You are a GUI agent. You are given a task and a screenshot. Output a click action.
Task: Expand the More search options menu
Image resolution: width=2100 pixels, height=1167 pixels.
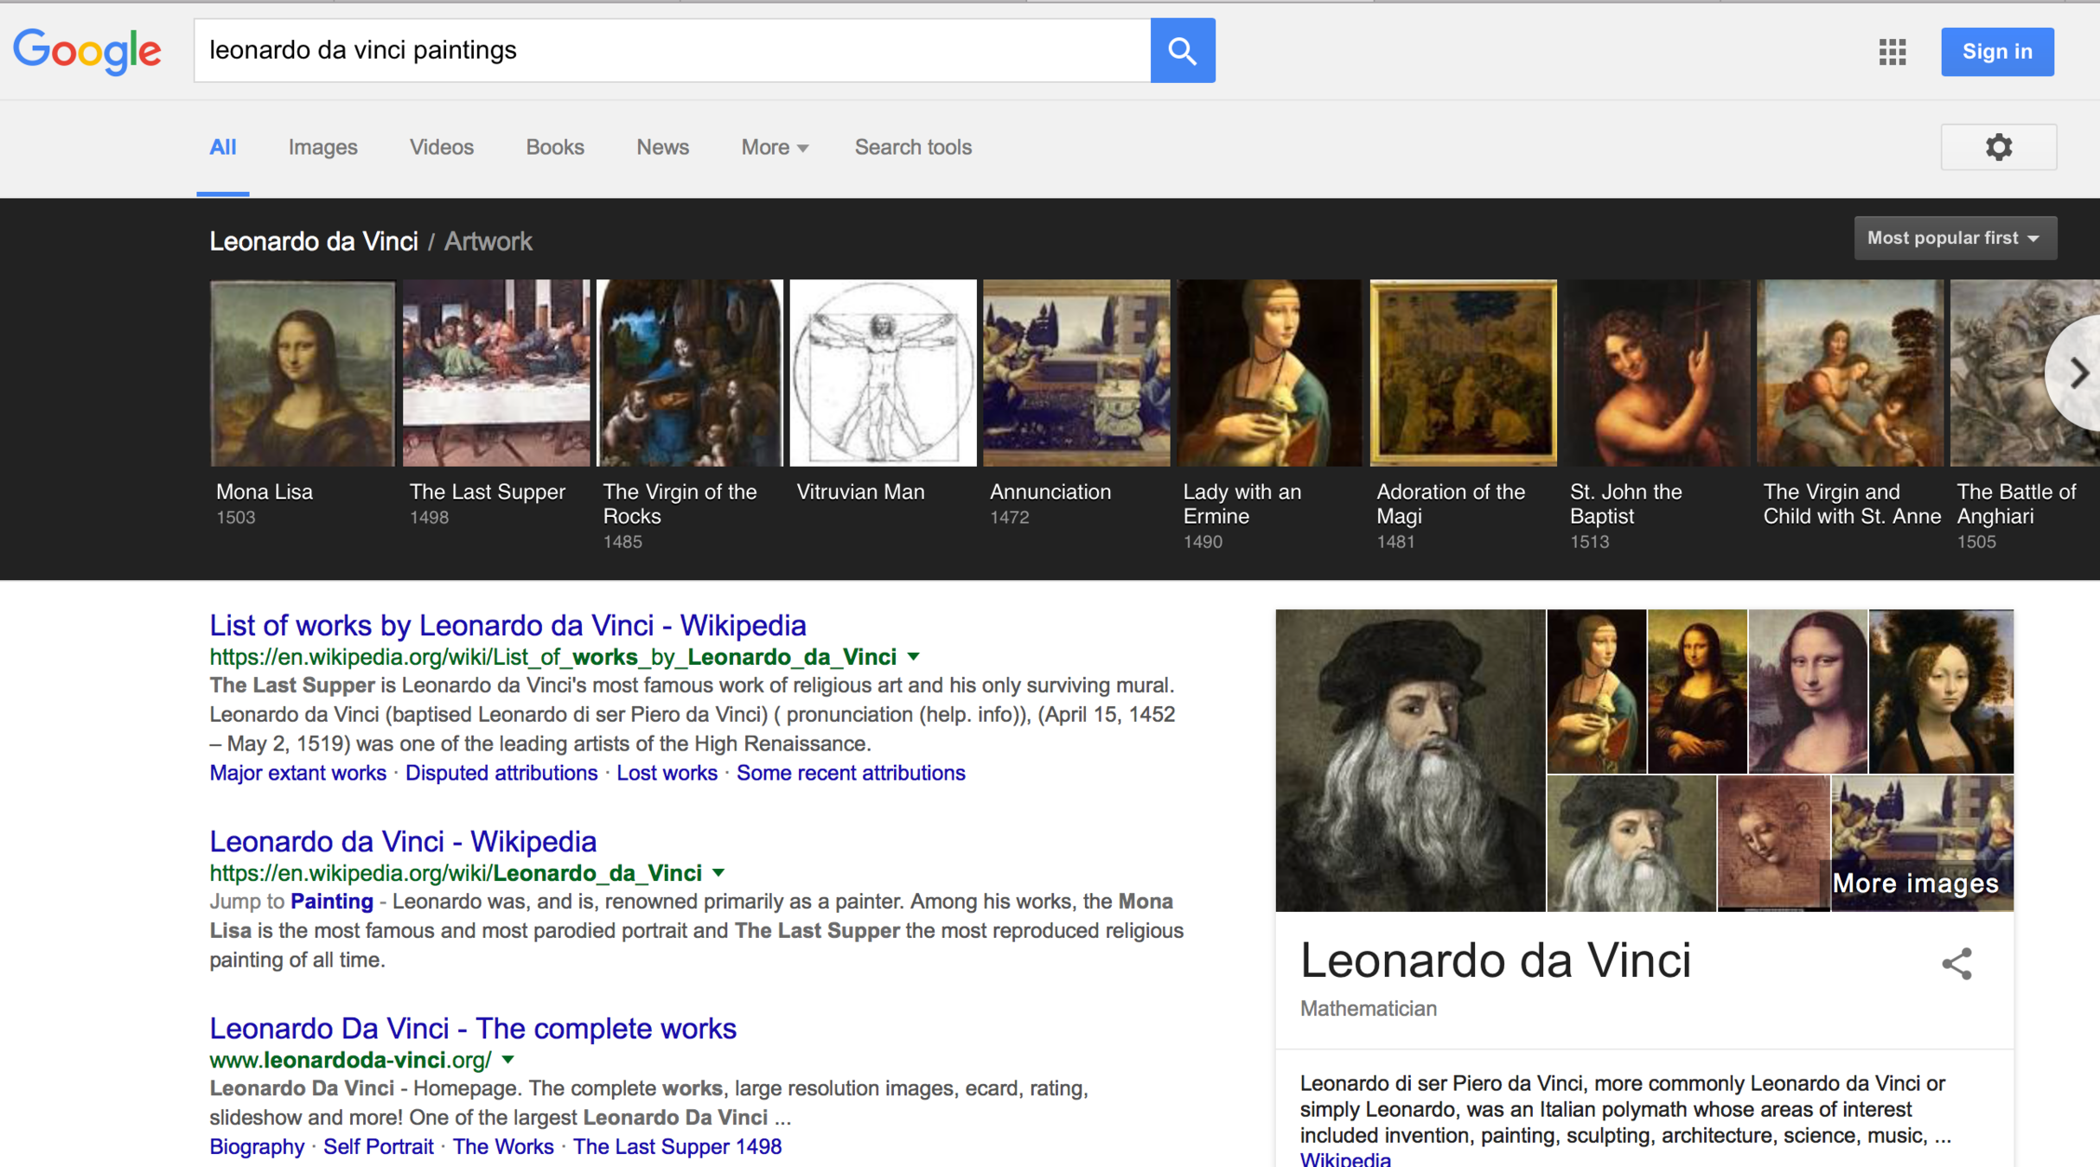click(x=774, y=148)
